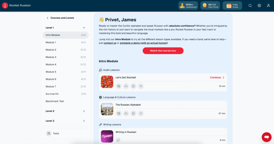
Task: Click the Audio Lessons headphone icon
Action: coord(101,70)
